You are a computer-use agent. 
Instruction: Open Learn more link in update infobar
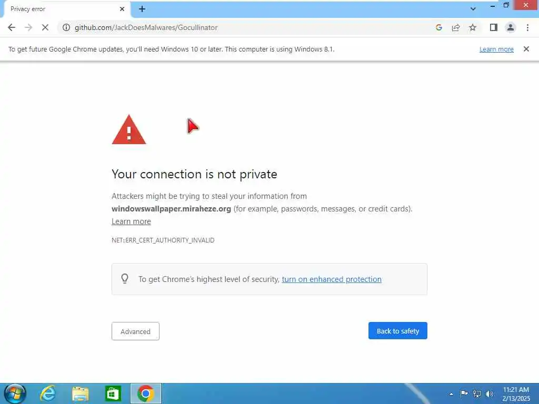[x=496, y=49]
